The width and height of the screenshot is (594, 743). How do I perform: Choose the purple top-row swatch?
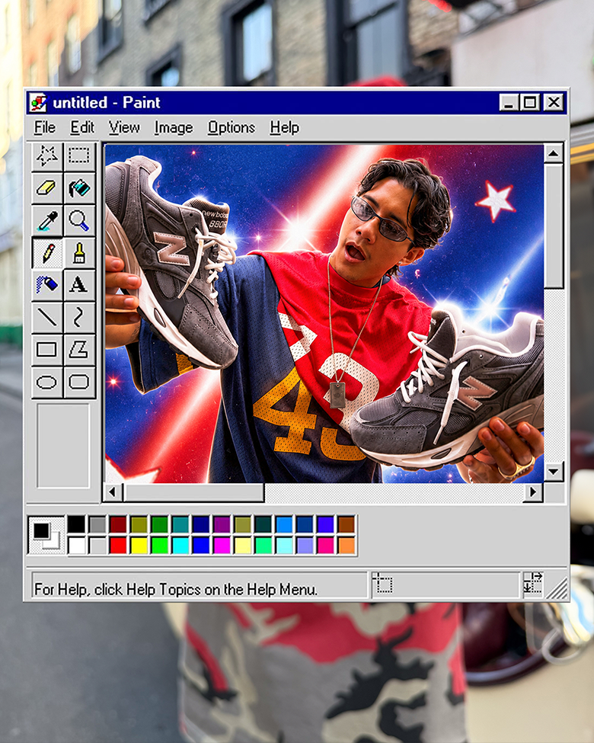[222, 524]
